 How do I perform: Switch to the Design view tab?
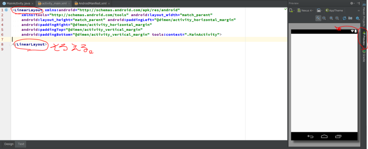click(x=9, y=144)
